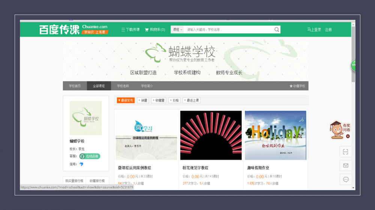
Task: Open the envelope message icon
Action: point(345,165)
